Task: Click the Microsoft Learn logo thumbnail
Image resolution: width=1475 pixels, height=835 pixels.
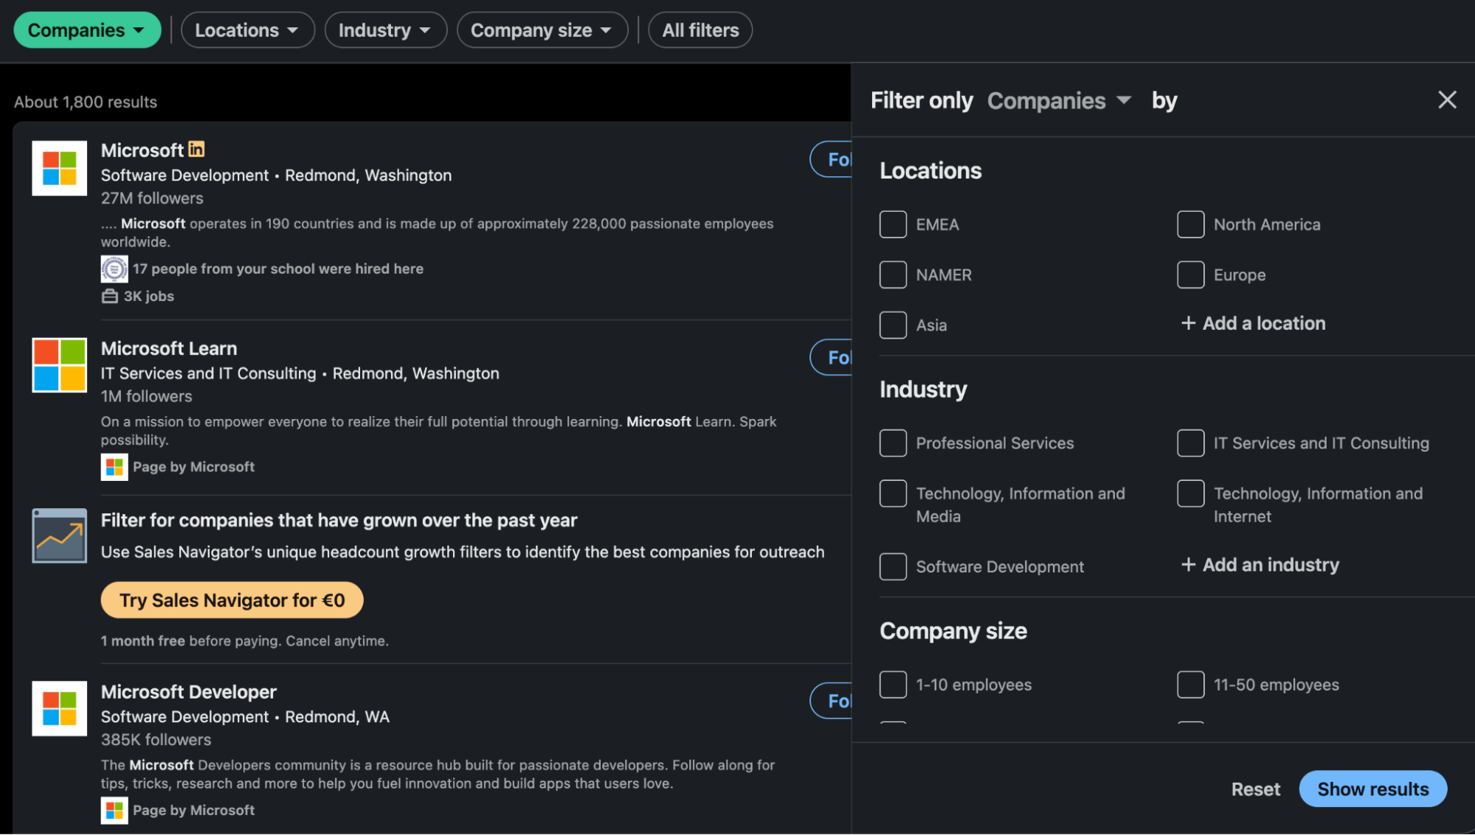Action: coord(59,365)
